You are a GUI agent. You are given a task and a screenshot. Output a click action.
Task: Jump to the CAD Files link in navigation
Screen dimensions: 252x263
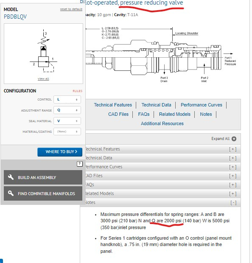click(118, 114)
